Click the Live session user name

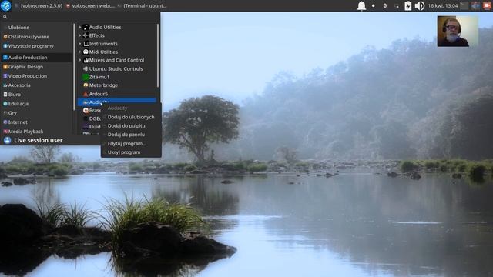point(39,140)
